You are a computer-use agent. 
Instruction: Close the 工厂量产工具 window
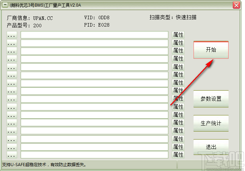click(x=236, y=5)
